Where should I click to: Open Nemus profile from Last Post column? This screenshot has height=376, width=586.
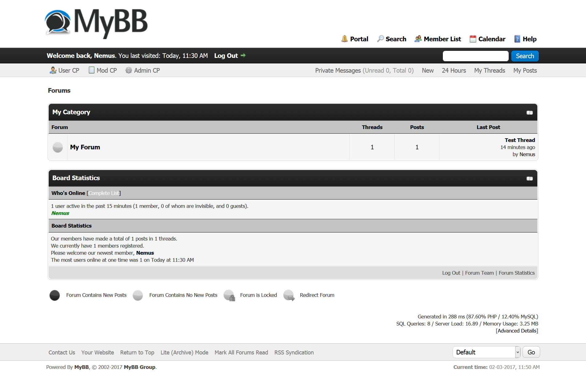(527, 154)
